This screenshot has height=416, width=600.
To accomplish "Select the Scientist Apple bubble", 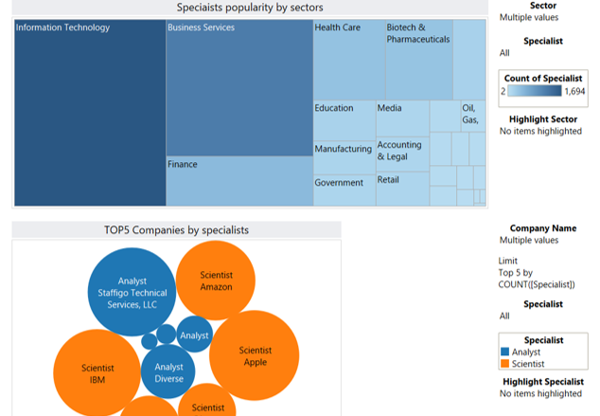I will [255, 355].
